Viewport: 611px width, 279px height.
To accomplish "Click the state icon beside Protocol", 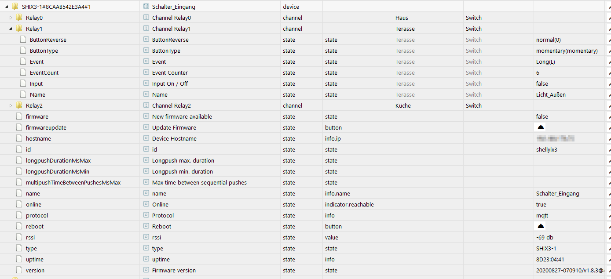I will pyautogui.click(x=146, y=215).
